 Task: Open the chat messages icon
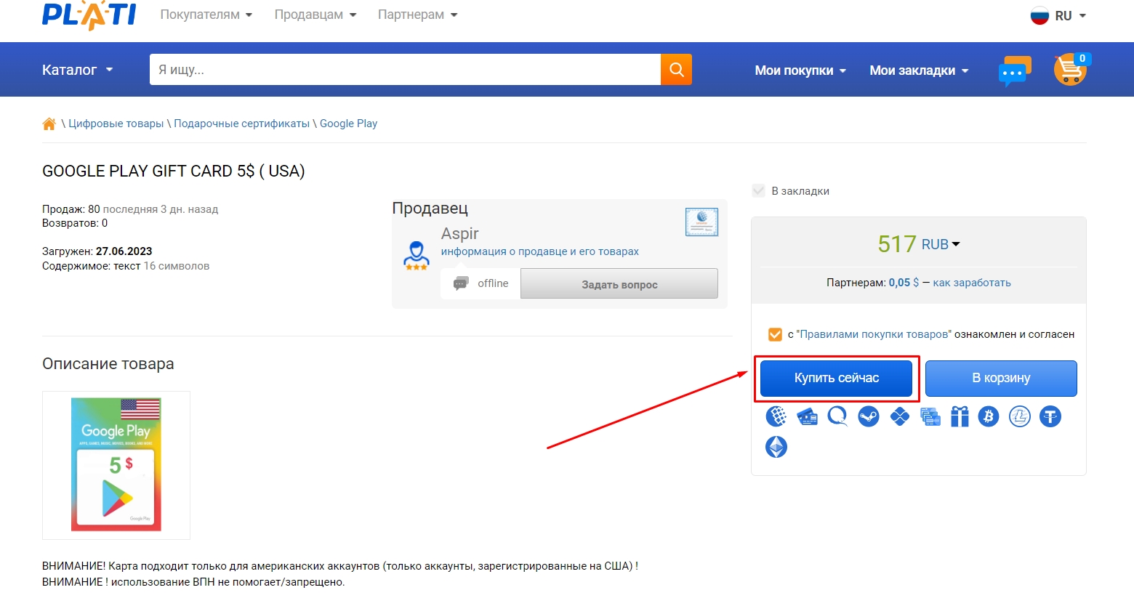click(1015, 70)
